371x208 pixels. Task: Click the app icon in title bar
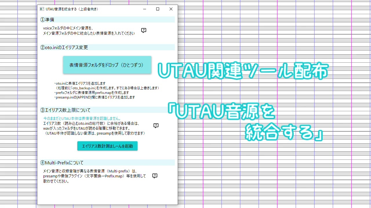click(42, 9)
